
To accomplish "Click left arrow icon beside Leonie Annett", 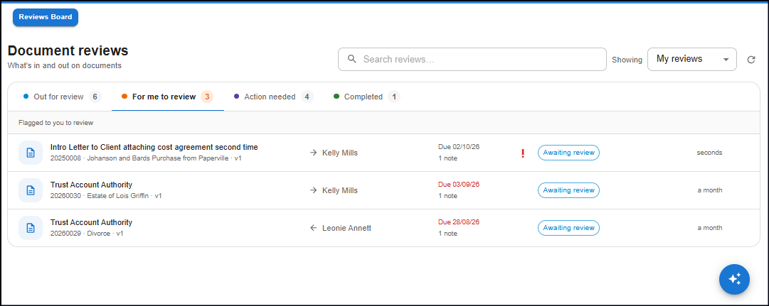I will [314, 228].
